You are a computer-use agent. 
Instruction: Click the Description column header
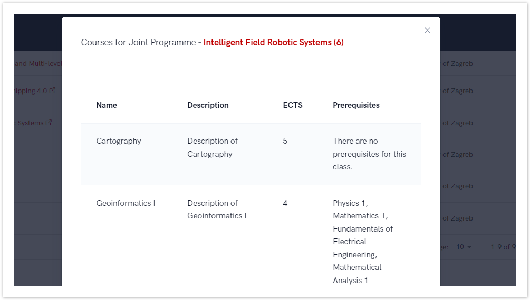coord(208,105)
